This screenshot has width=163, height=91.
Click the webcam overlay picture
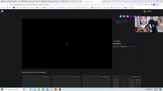pyautogui.click(x=149, y=24)
